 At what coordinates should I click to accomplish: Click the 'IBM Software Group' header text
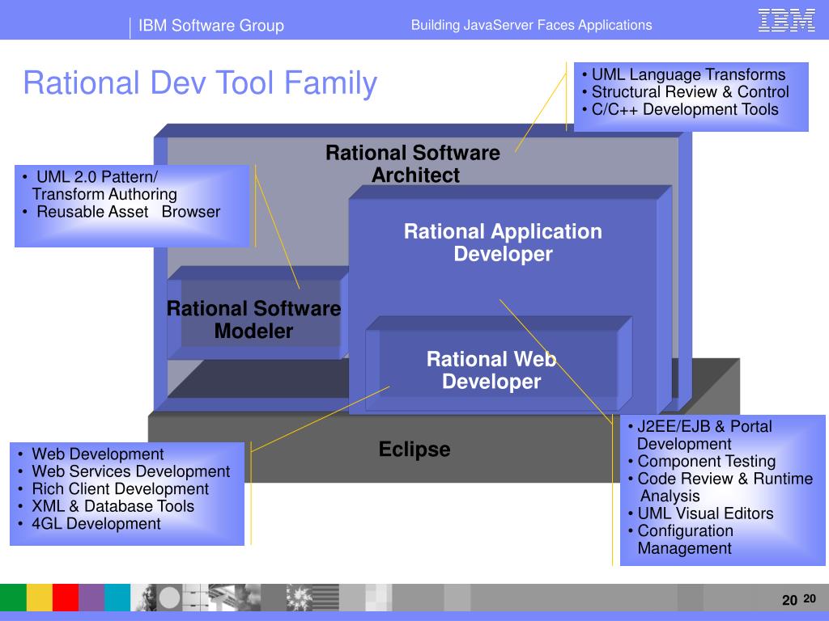211,25
